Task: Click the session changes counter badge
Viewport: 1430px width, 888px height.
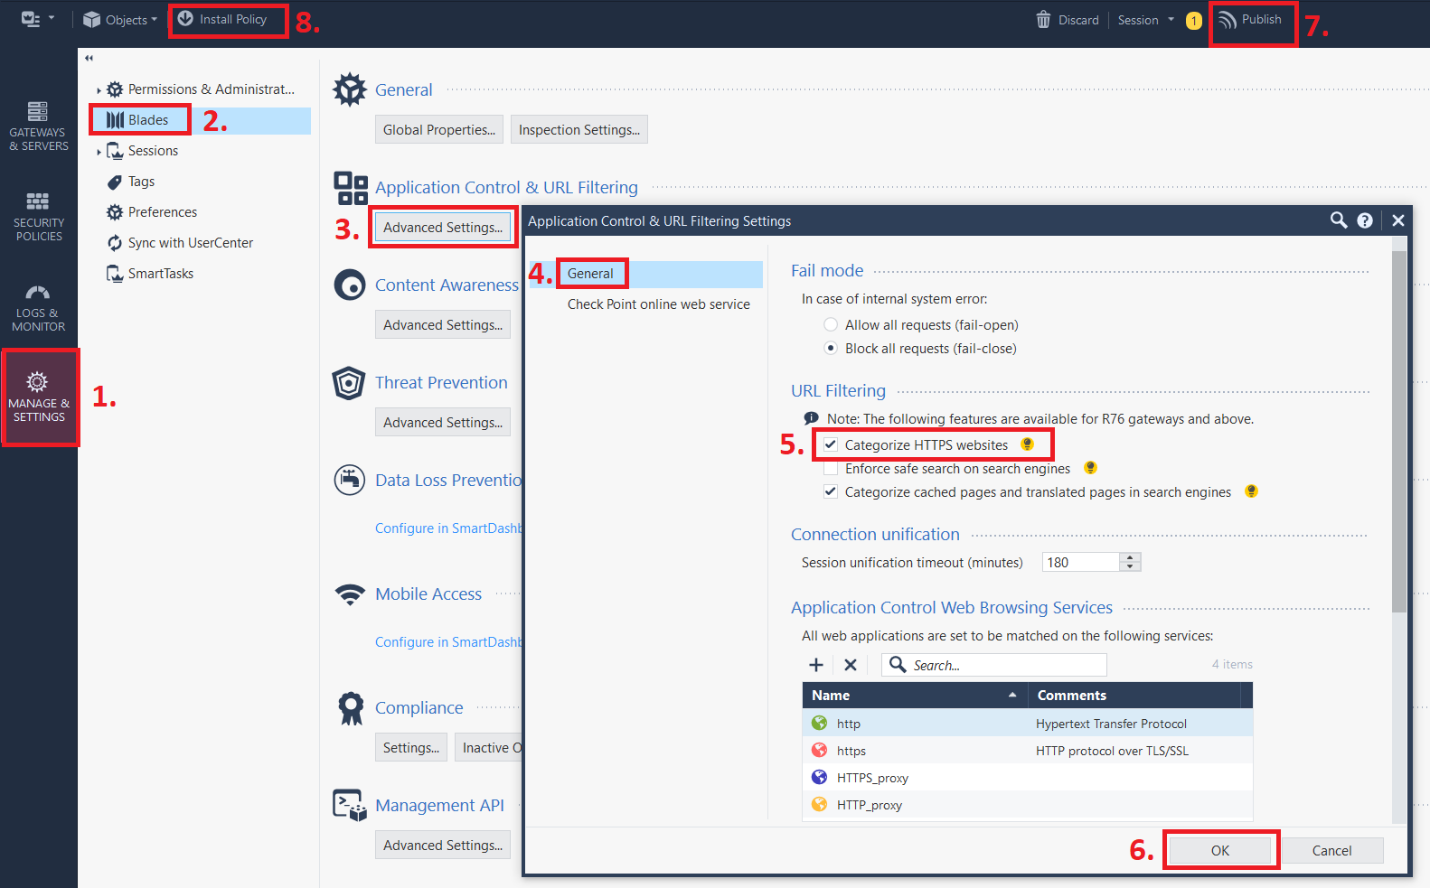Action: tap(1194, 20)
